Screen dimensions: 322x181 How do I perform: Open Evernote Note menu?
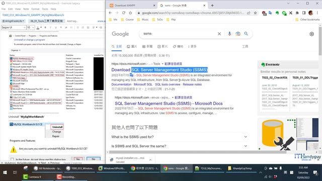click(26, 9)
